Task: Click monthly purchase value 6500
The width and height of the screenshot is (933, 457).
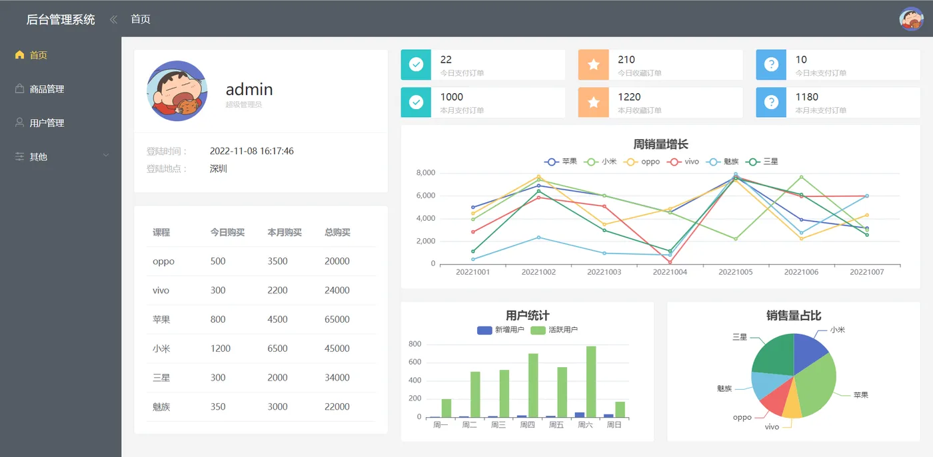Action: tap(278, 349)
